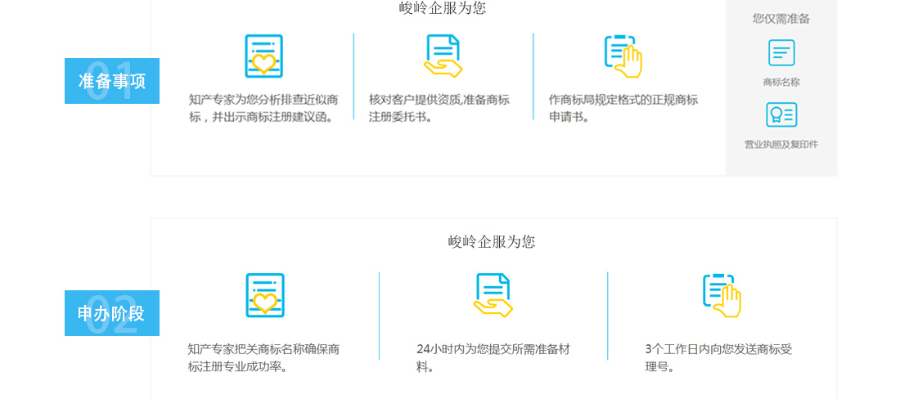The height and width of the screenshot is (399, 900).
Task: Select the 申办阶段 step 02 label
Action: (112, 313)
